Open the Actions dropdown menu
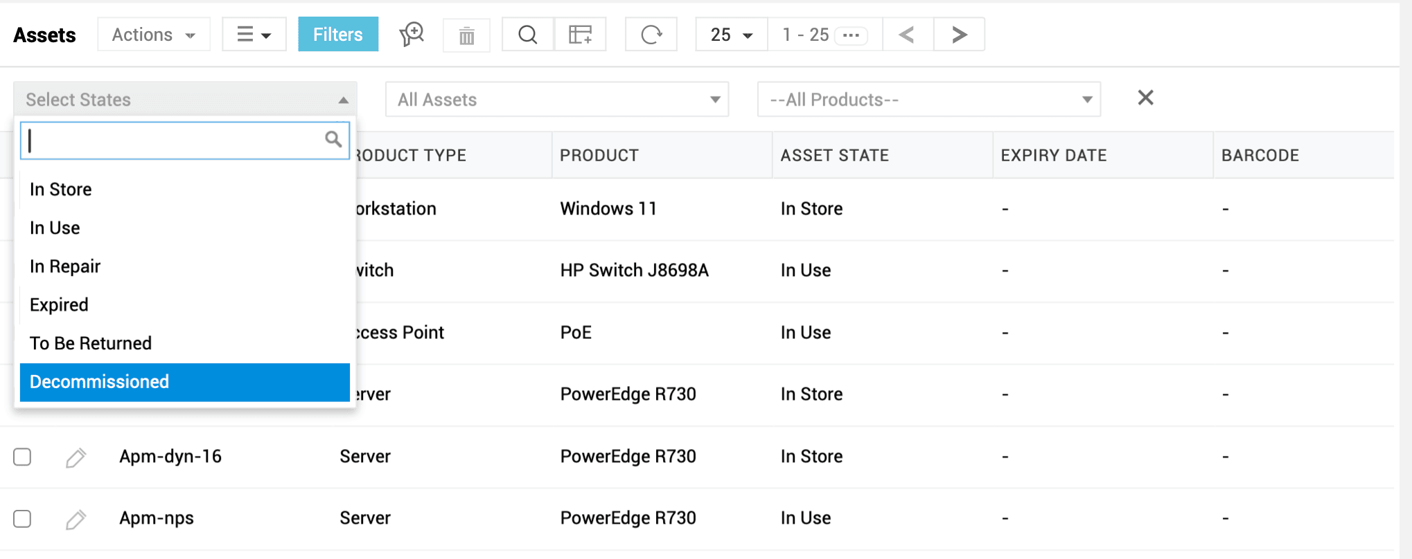 [154, 35]
